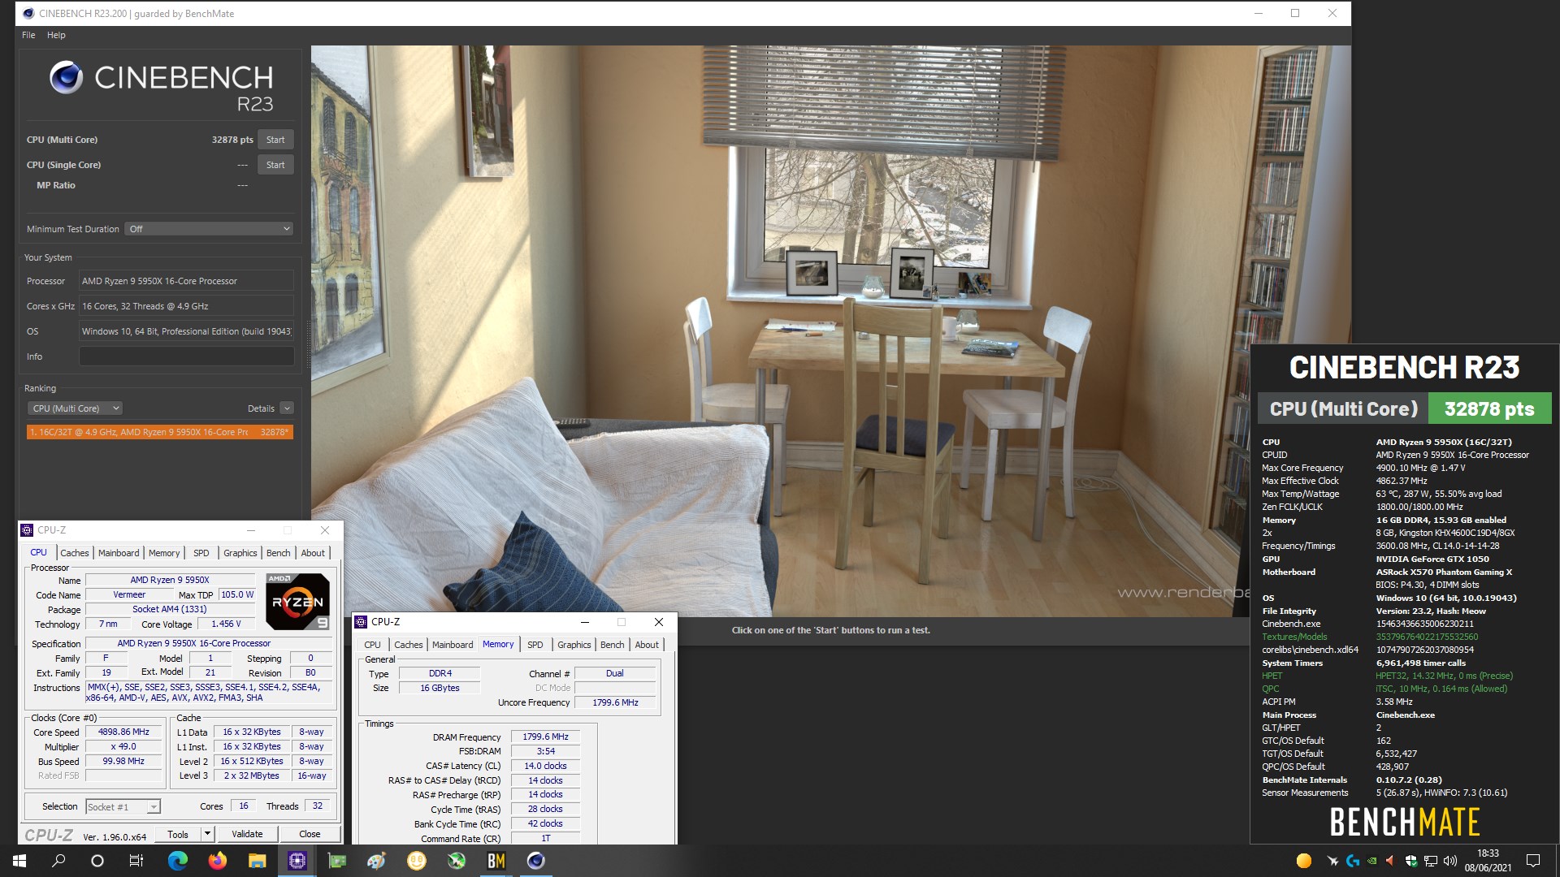Open Graphics tab in Memory CPU-Z window
This screenshot has height=877, width=1560.
pos(574,645)
